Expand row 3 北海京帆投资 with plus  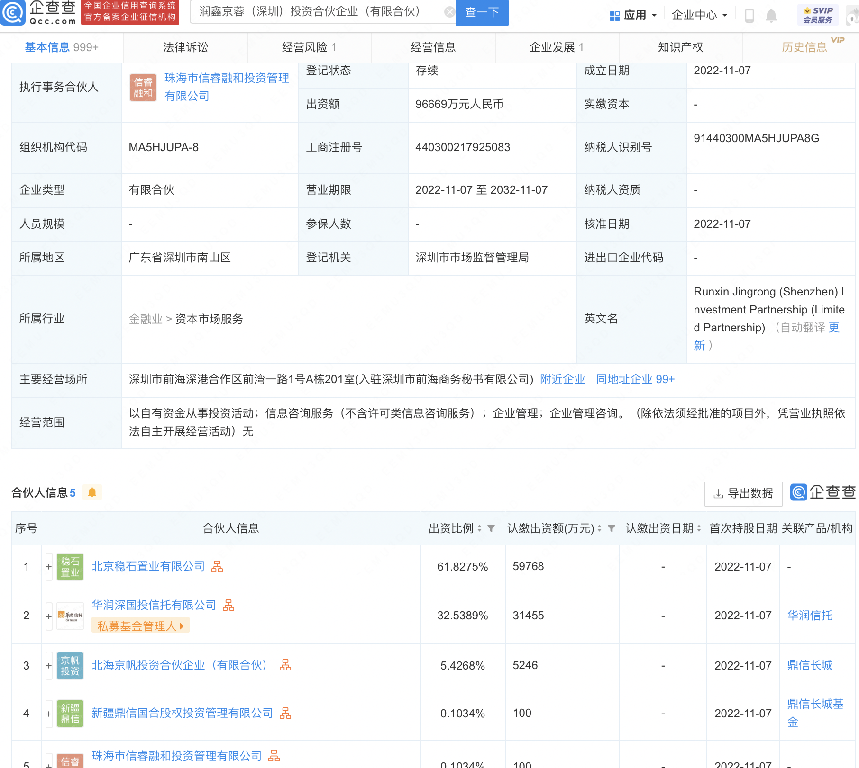tap(49, 666)
